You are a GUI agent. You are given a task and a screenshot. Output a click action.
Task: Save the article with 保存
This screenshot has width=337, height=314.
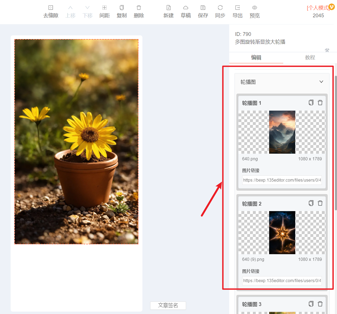[x=203, y=12]
